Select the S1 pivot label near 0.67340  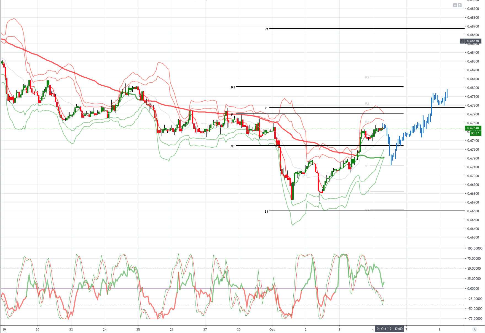coord(233,146)
